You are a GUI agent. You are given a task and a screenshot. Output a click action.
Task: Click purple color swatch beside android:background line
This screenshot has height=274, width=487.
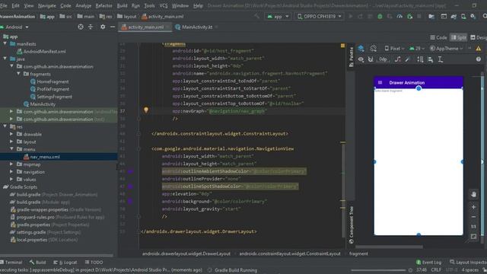coord(131,201)
